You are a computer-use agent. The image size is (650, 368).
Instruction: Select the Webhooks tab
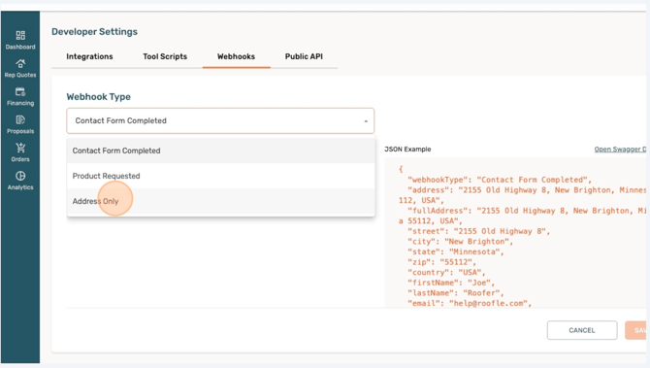pos(236,56)
